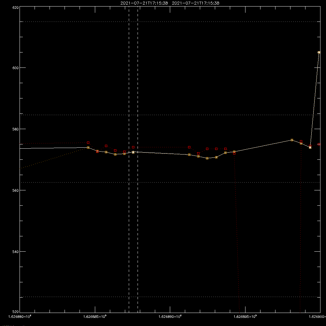Click the right title timestamp 2021-07-21T17:15:38
The width and height of the screenshot is (326, 326).
pyautogui.click(x=196, y=3)
